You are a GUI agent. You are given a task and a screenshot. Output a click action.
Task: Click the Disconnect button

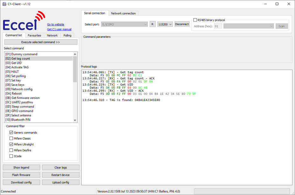(182, 24)
